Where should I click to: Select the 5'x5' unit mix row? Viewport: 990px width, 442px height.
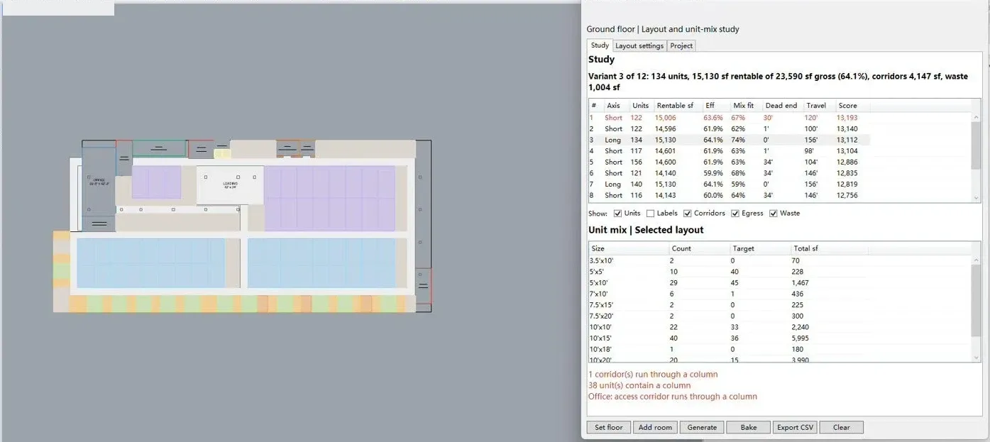(x=727, y=272)
